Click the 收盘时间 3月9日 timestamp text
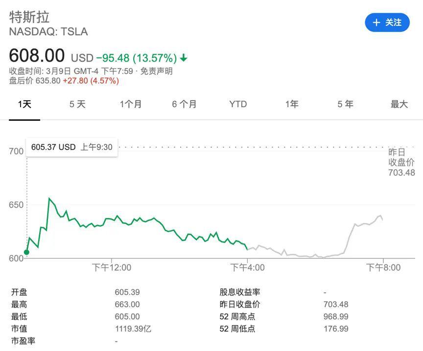The width and height of the screenshot is (423, 351). click(x=71, y=71)
